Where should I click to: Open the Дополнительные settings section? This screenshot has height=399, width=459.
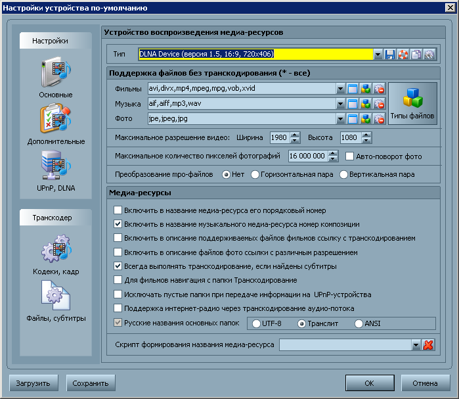[56, 124]
